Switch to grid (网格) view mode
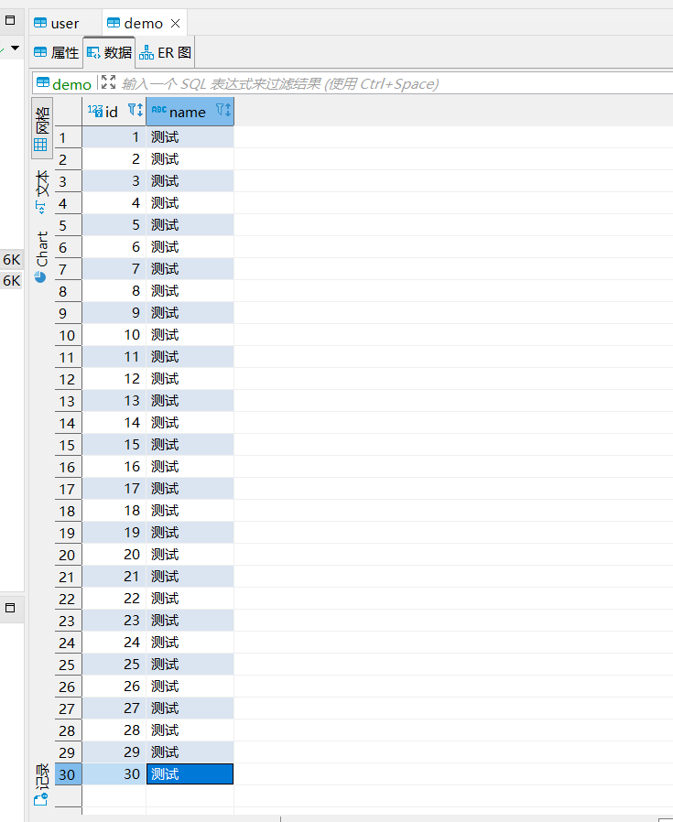 (x=41, y=129)
